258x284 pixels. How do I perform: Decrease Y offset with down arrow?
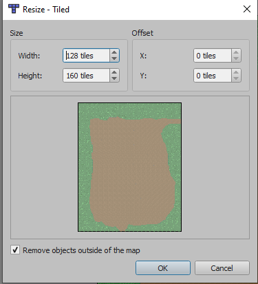236,78
